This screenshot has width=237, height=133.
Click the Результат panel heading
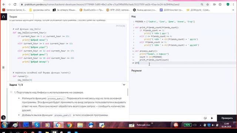pyautogui.click(x=137, y=71)
